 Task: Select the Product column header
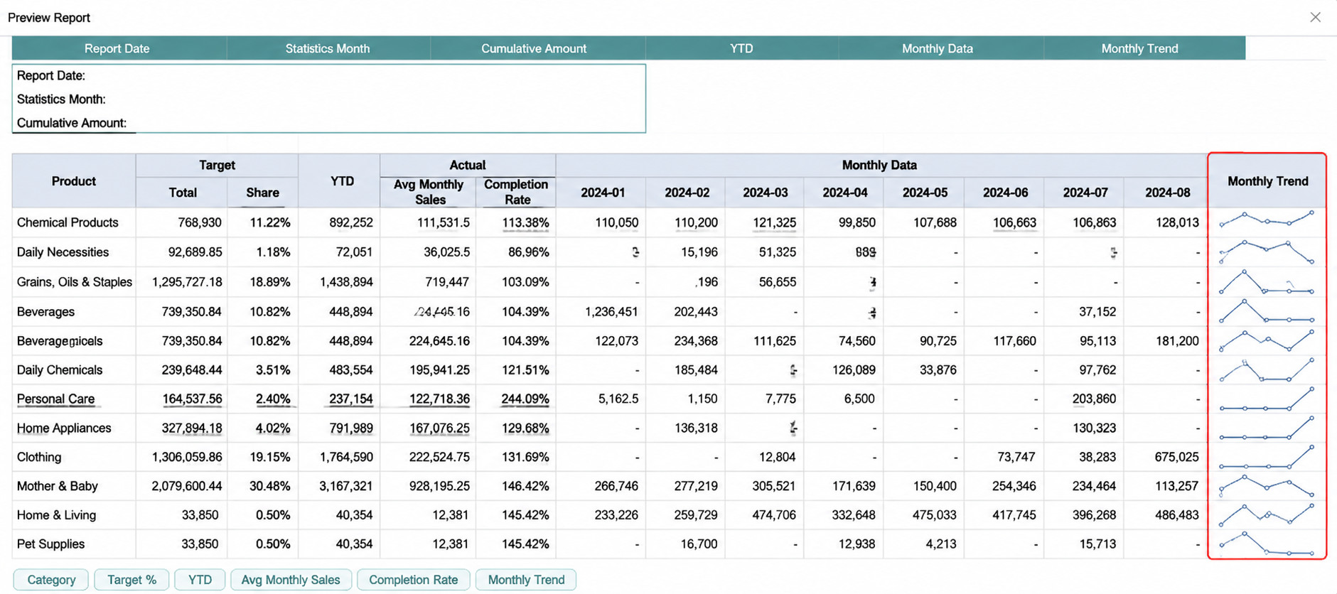(x=74, y=181)
